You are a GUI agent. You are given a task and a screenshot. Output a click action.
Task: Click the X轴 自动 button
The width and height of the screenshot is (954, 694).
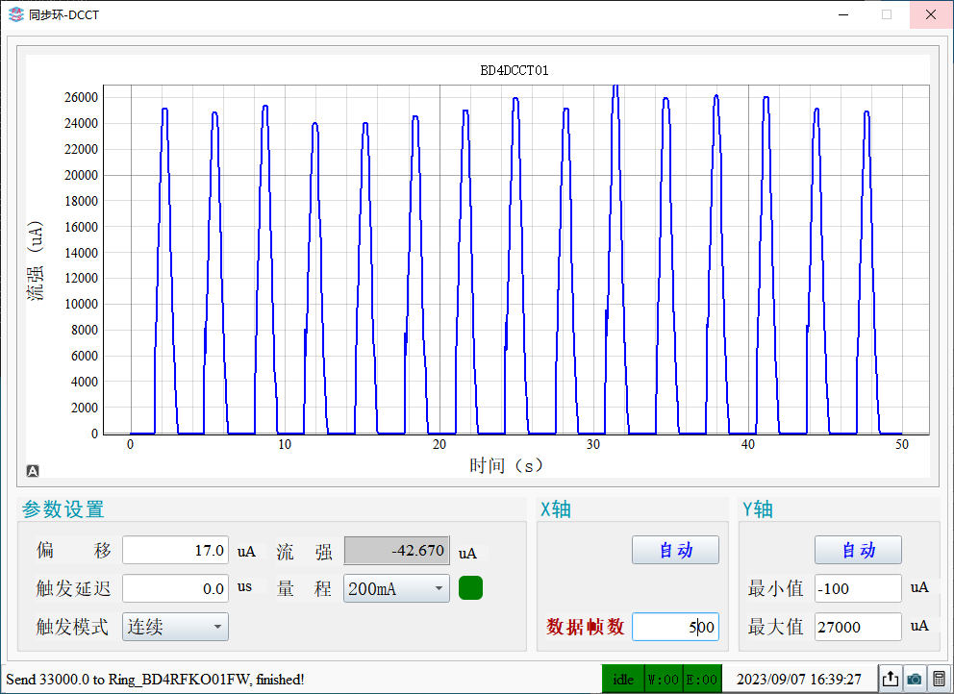pyautogui.click(x=675, y=550)
